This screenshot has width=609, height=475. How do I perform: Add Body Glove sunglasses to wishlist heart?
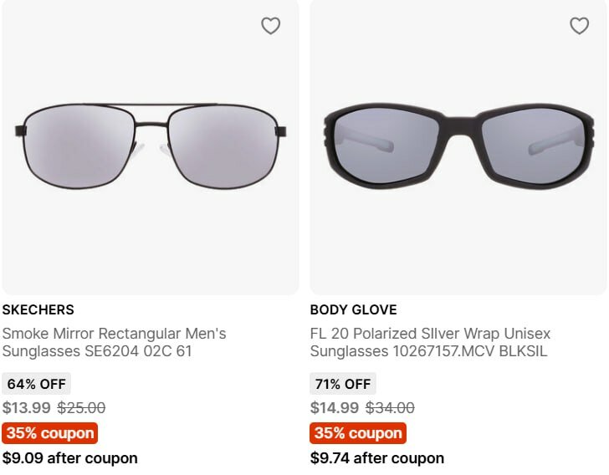click(579, 26)
